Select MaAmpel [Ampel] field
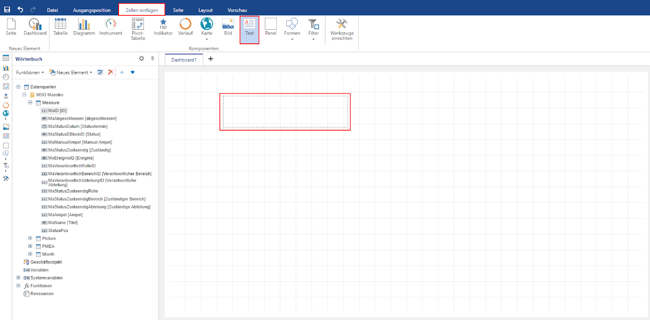The height and width of the screenshot is (320, 650). pyautogui.click(x=62, y=215)
